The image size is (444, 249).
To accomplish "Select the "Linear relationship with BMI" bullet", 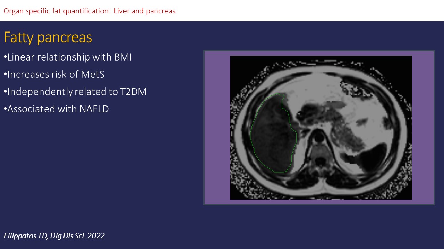I will coord(68,57).
